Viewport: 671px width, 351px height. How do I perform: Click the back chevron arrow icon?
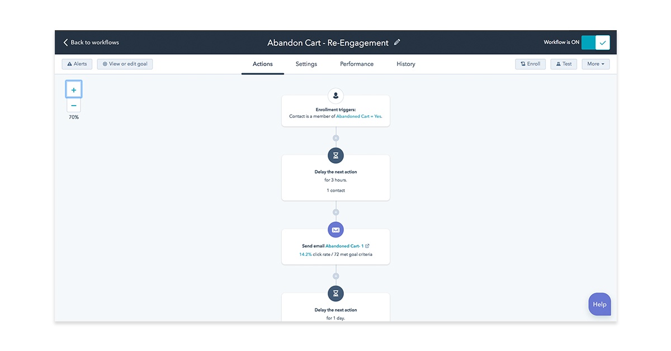point(65,42)
